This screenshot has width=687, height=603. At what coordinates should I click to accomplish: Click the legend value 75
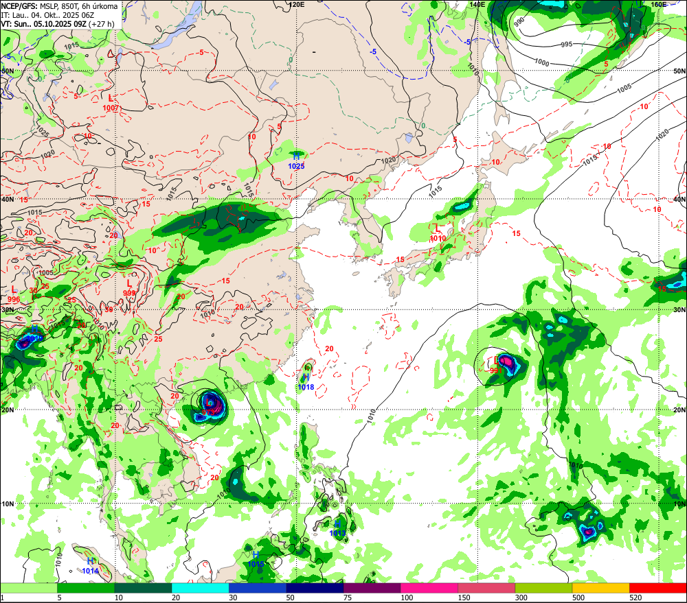pyautogui.click(x=348, y=598)
